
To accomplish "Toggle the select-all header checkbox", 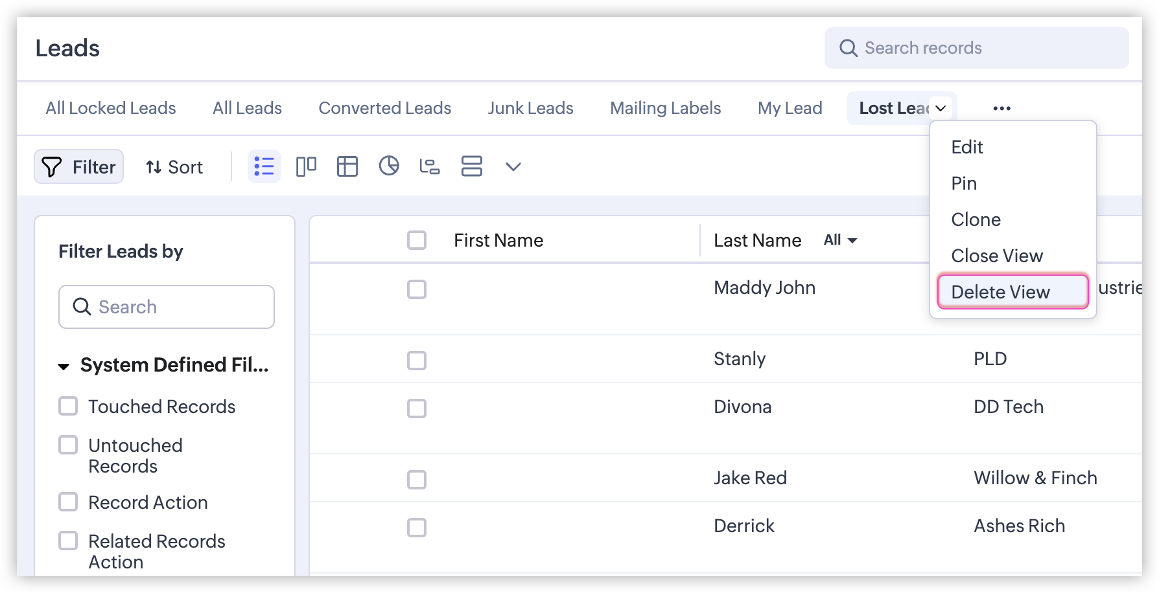I will coord(417,240).
